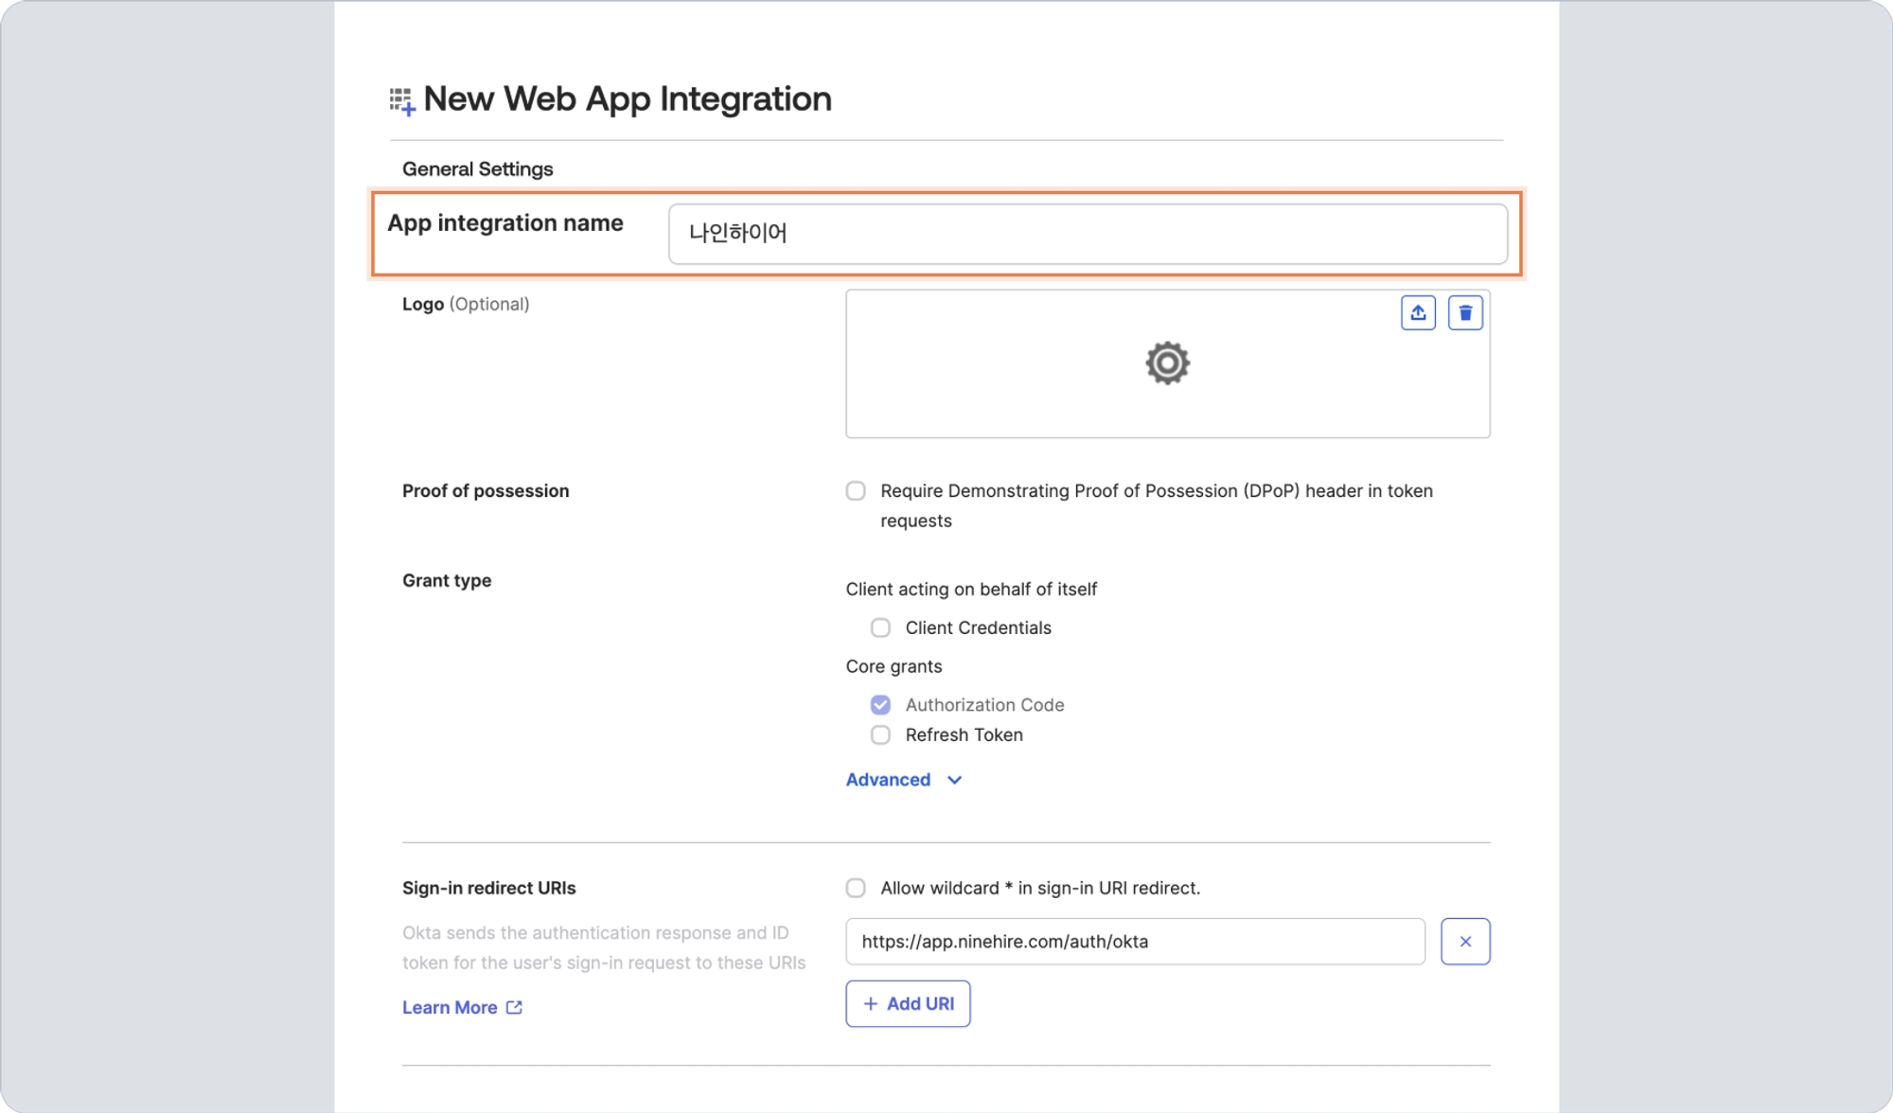
Task: Click the Add URI button
Action: click(x=908, y=1003)
